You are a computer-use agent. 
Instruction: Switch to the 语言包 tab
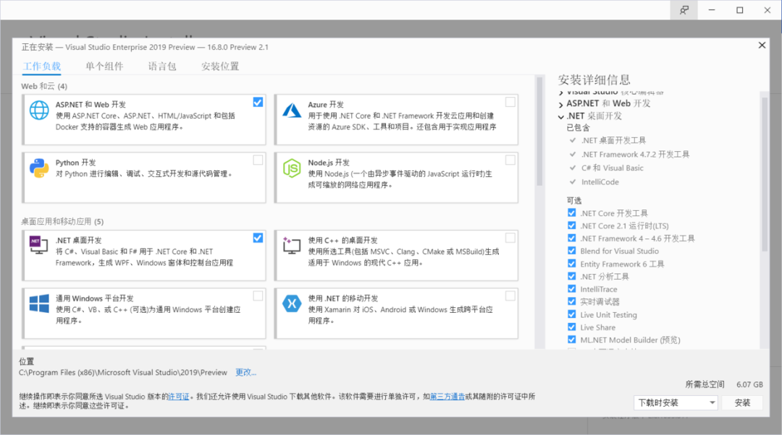(x=162, y=66)
